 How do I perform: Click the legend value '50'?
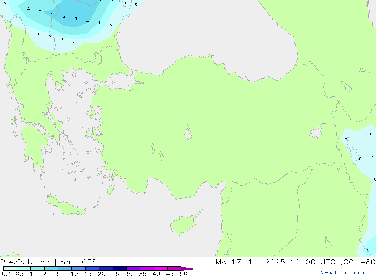pyautogui.click(x=184, y=274)
